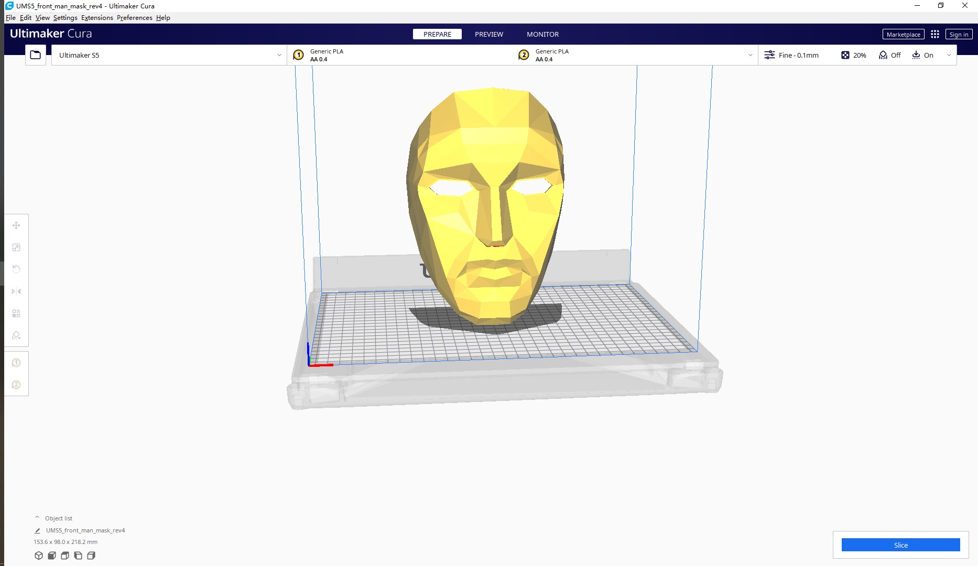This screenshot has width=978, height=566.
Task: Select the Mirror tool in the left toolbar
Action: coord(16,291)
